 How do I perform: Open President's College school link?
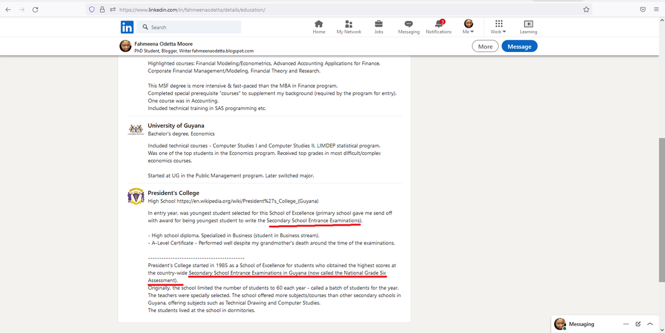[x=173, y=193]
